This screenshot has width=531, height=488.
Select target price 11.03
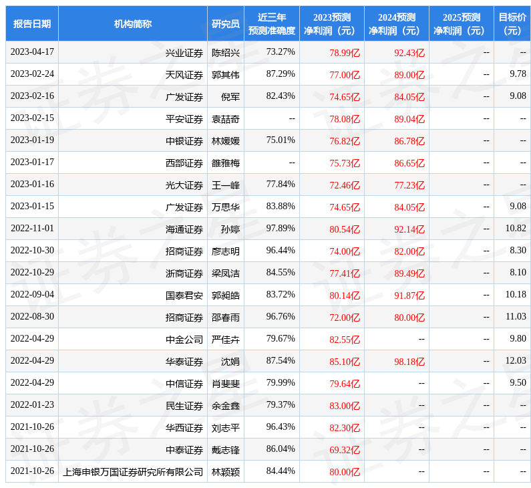click(516, 316)
